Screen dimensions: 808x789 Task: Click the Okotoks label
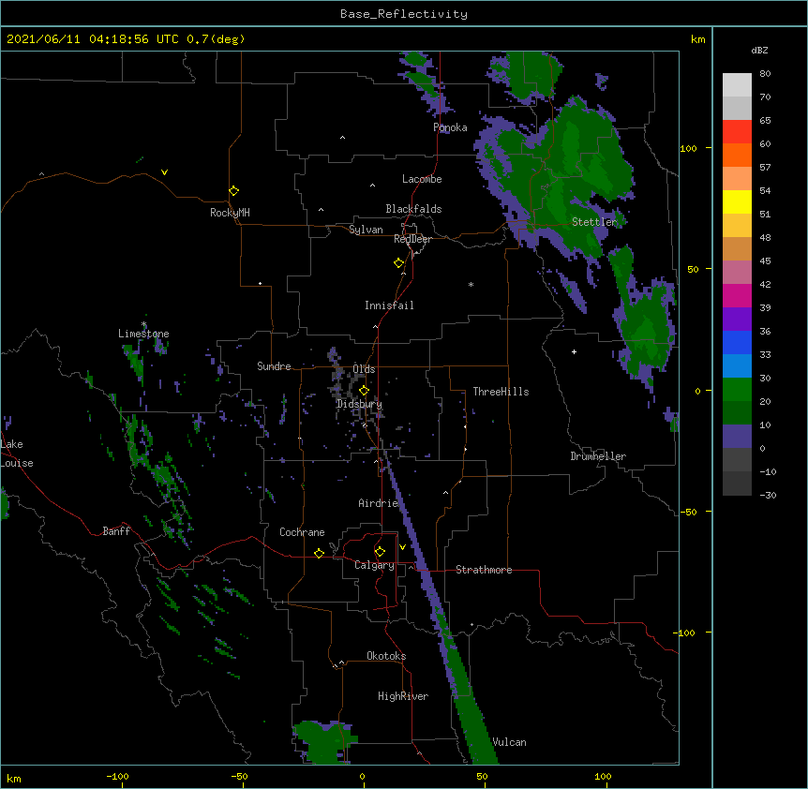tap(386, 656)
